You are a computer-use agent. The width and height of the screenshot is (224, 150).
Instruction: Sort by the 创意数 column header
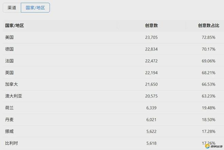(x=151, y=26)
